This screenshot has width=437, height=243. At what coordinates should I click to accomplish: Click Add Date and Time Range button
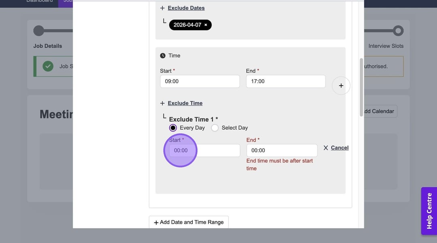tap(189, 222)
